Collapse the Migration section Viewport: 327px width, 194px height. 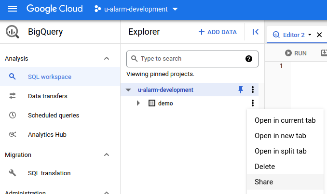coord(107,155)
